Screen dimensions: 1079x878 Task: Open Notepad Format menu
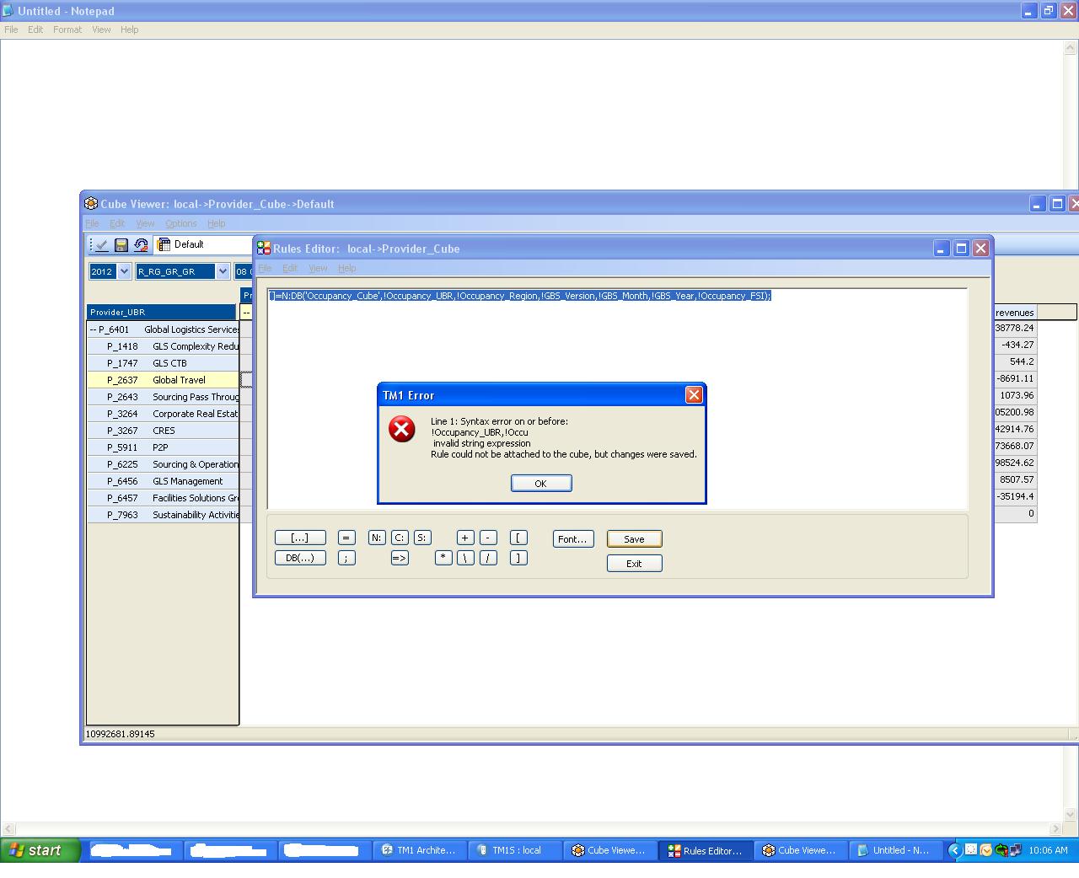click(x=67, y=29)
